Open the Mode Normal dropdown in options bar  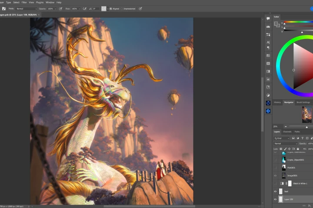coord(27,9)
